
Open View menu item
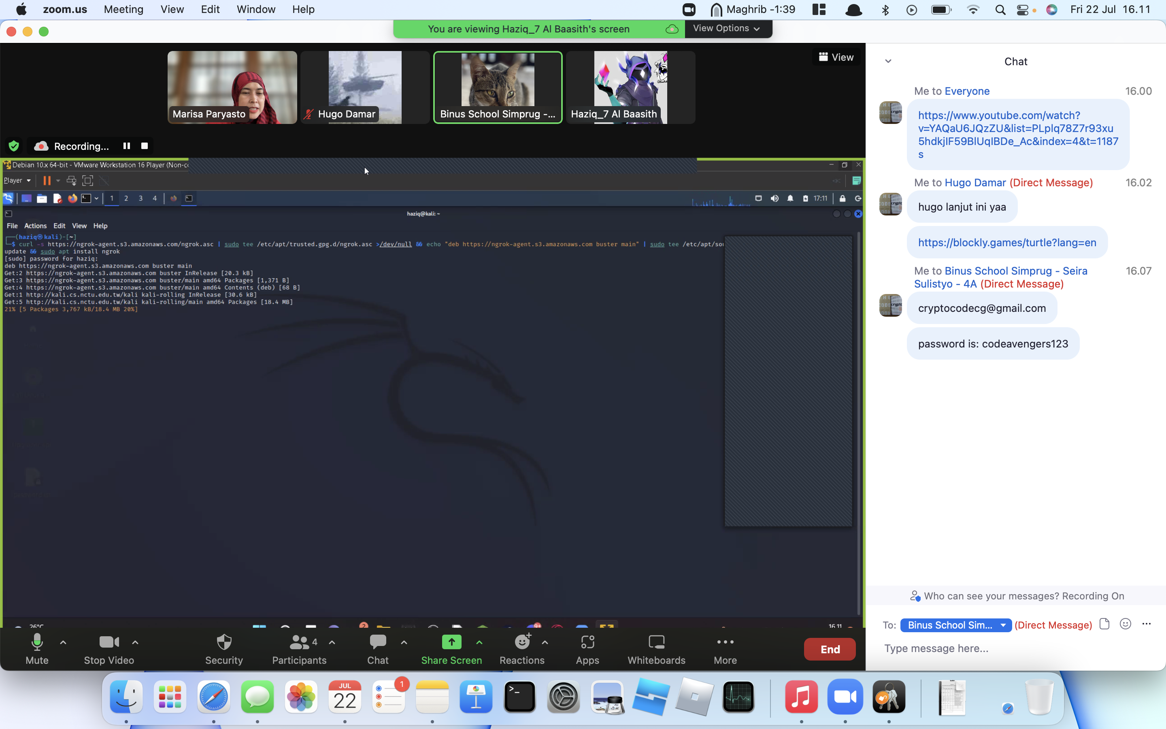tap(172, 9)
